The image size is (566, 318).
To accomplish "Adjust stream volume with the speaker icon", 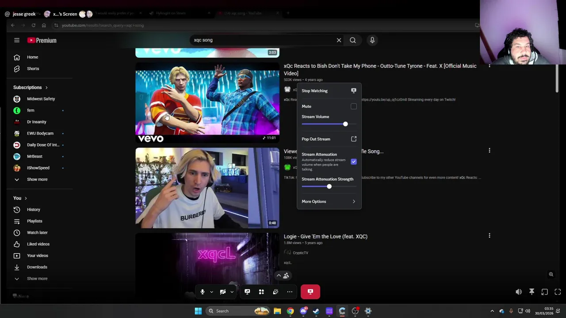I will click(519, 292).
